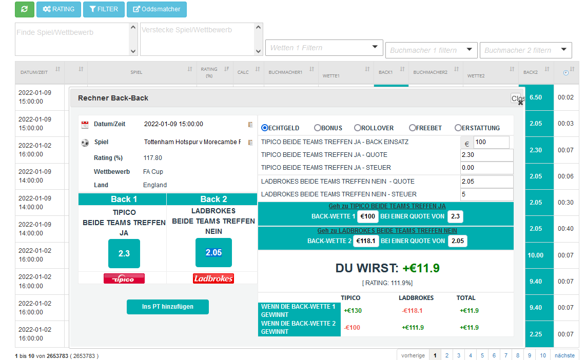
Task: Sort by BACK2 column sort icon
Action: (547, 69)
